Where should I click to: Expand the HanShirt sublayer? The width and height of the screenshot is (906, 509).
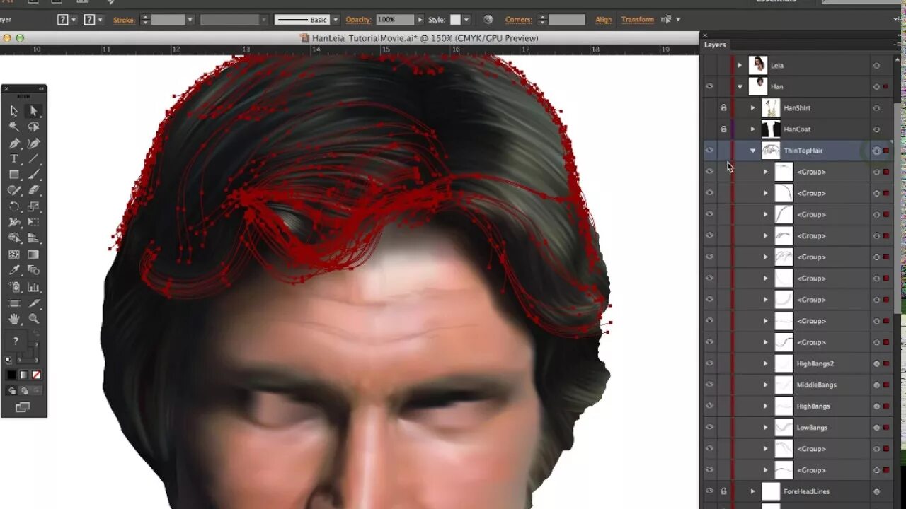pyautogui.click(x=752, y=108)
